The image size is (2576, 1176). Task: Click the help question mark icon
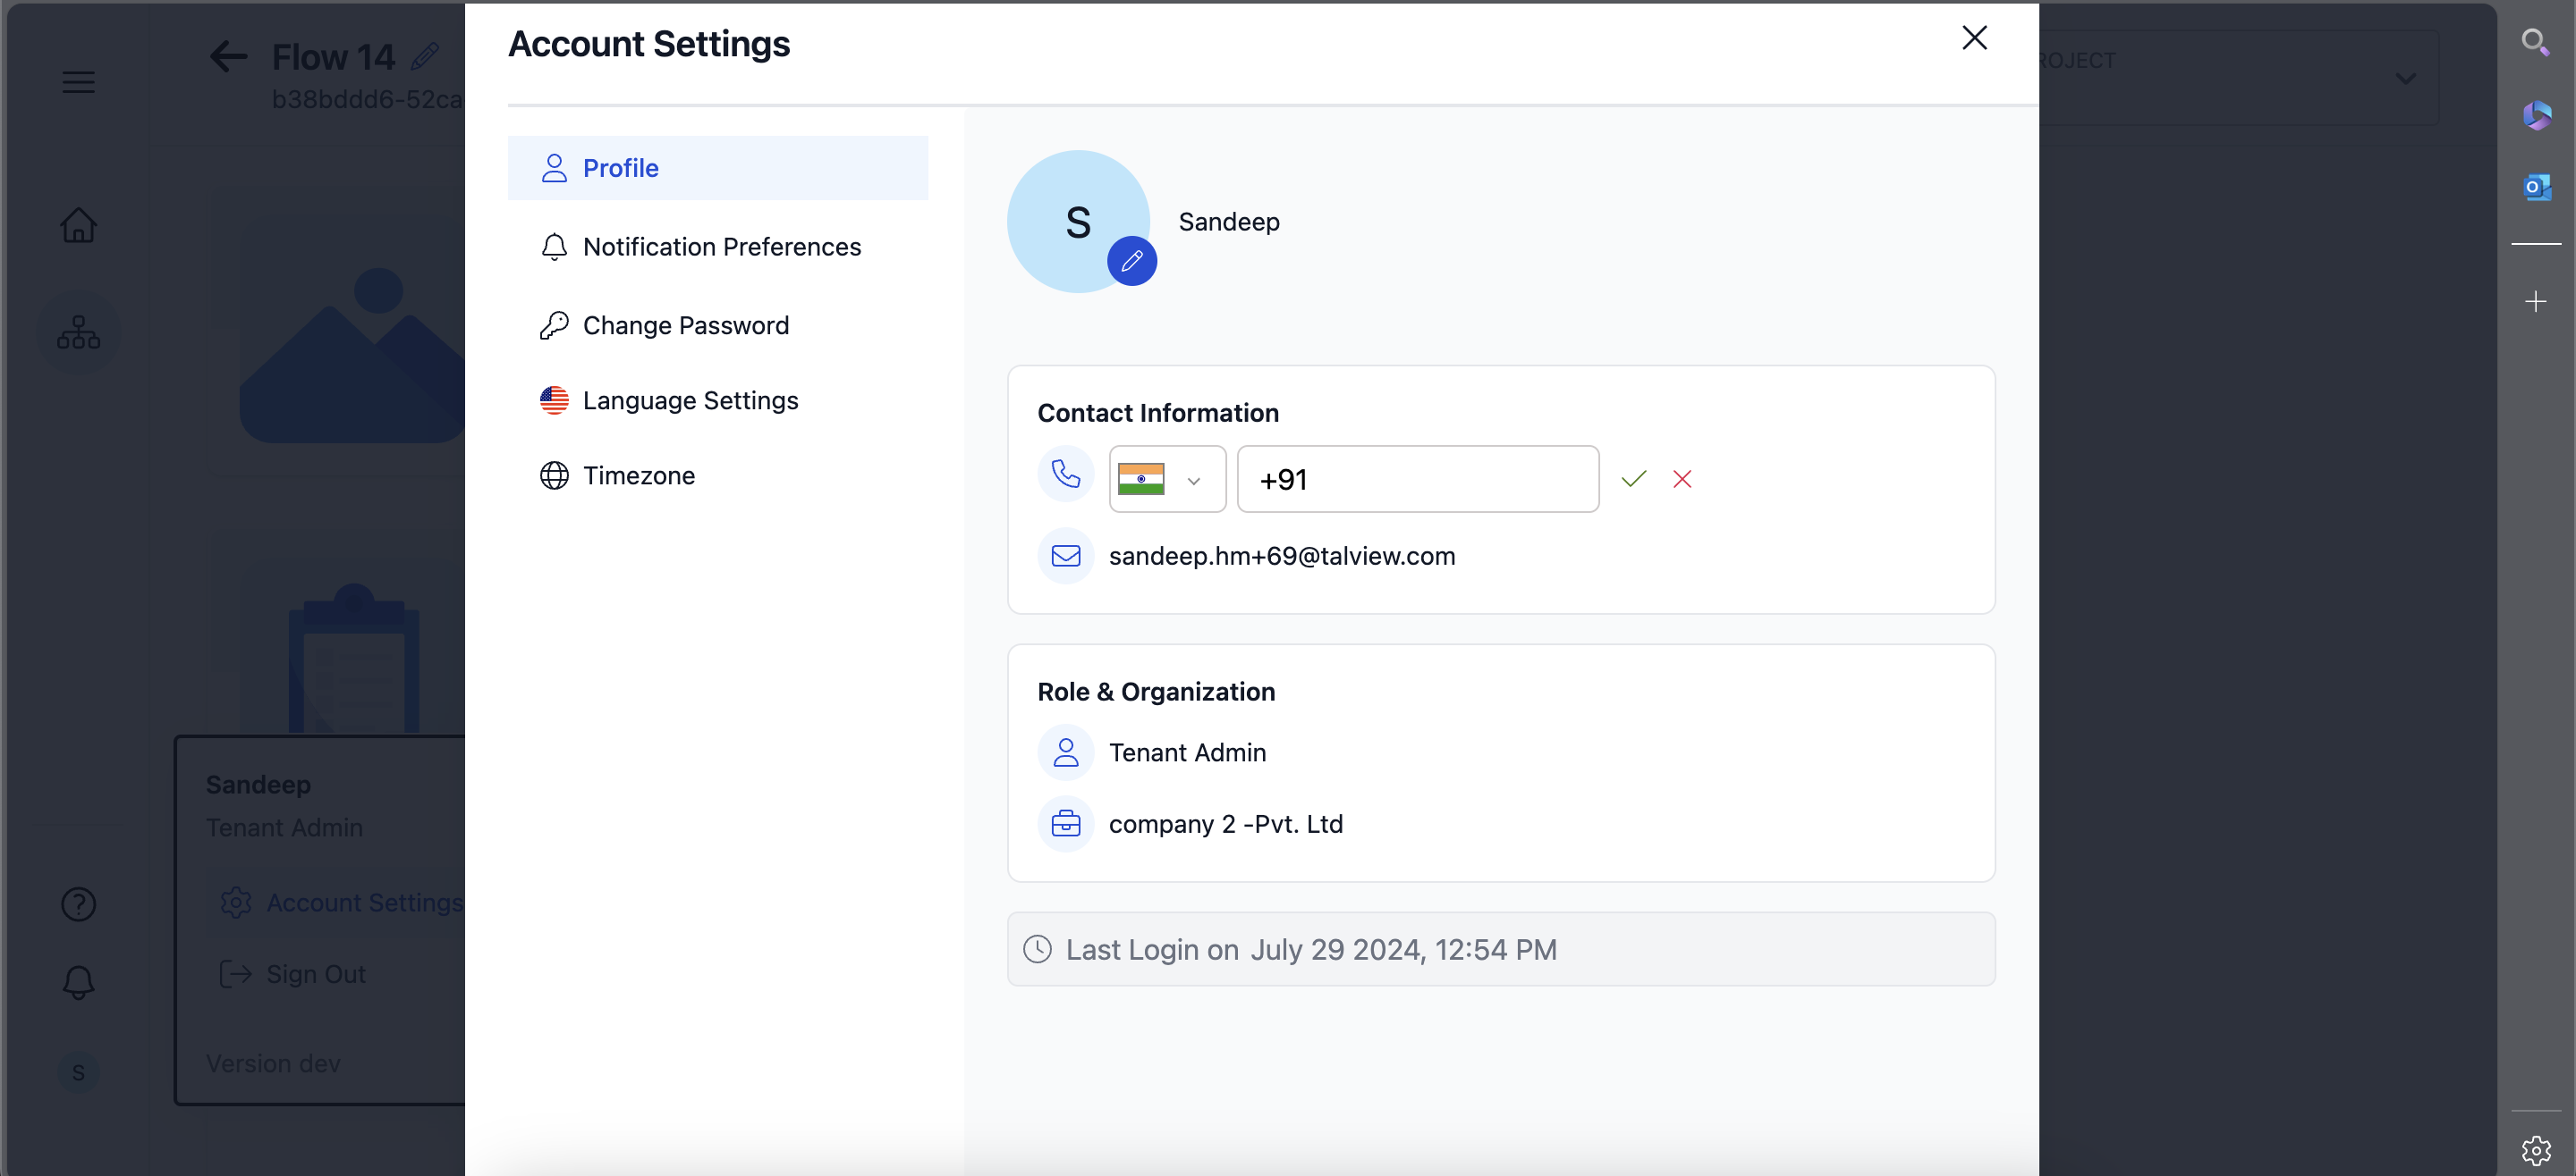78,903
